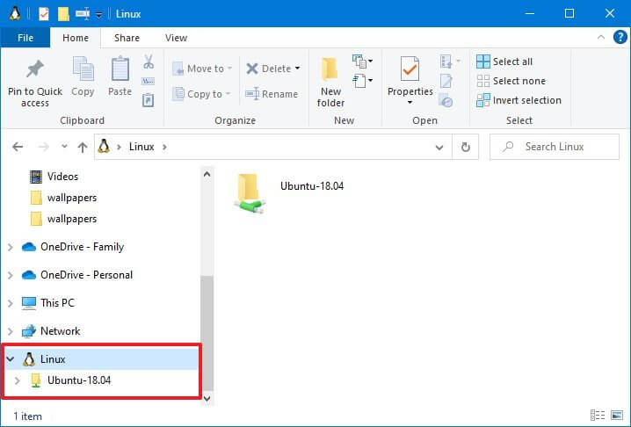Expand the address bar history dropdown
Viewport: 631px width, 427px height.
click(439, 148)
